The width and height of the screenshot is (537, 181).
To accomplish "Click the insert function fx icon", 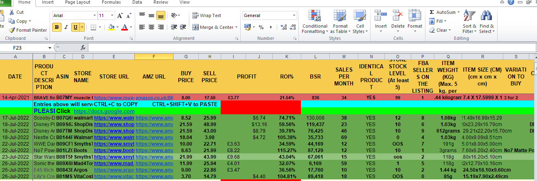I will [x=83, y=48].
